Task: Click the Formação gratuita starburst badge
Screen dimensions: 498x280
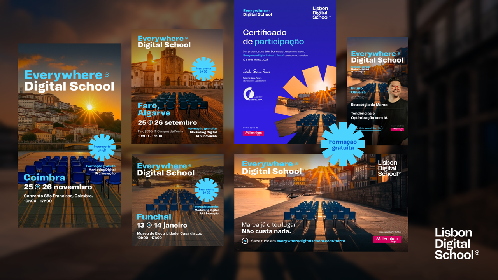Action: click(343, 144)
